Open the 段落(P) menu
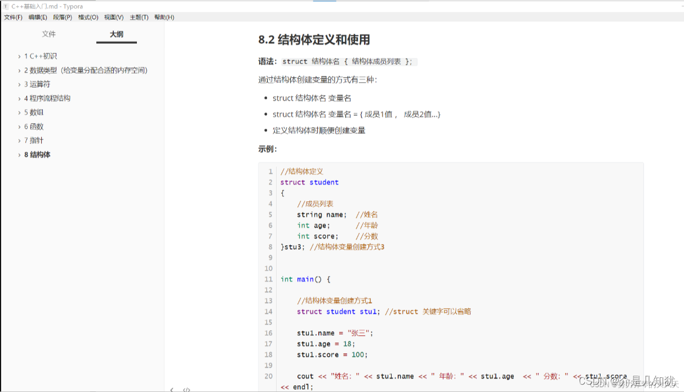This screenshot has width=684, height=392. 63,17
